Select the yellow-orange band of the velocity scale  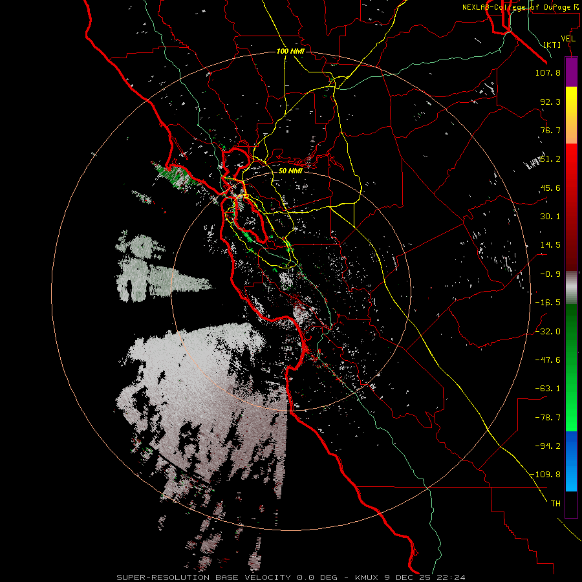point(571,115)
